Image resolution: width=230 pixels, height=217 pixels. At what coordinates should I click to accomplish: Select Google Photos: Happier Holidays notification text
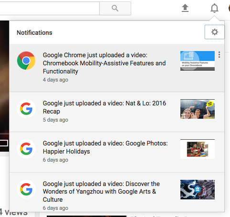[x=105, y=147]
